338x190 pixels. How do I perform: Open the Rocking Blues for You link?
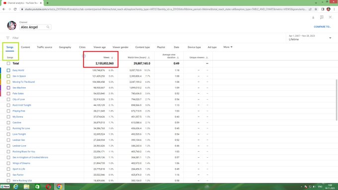[x=24, y=152]
